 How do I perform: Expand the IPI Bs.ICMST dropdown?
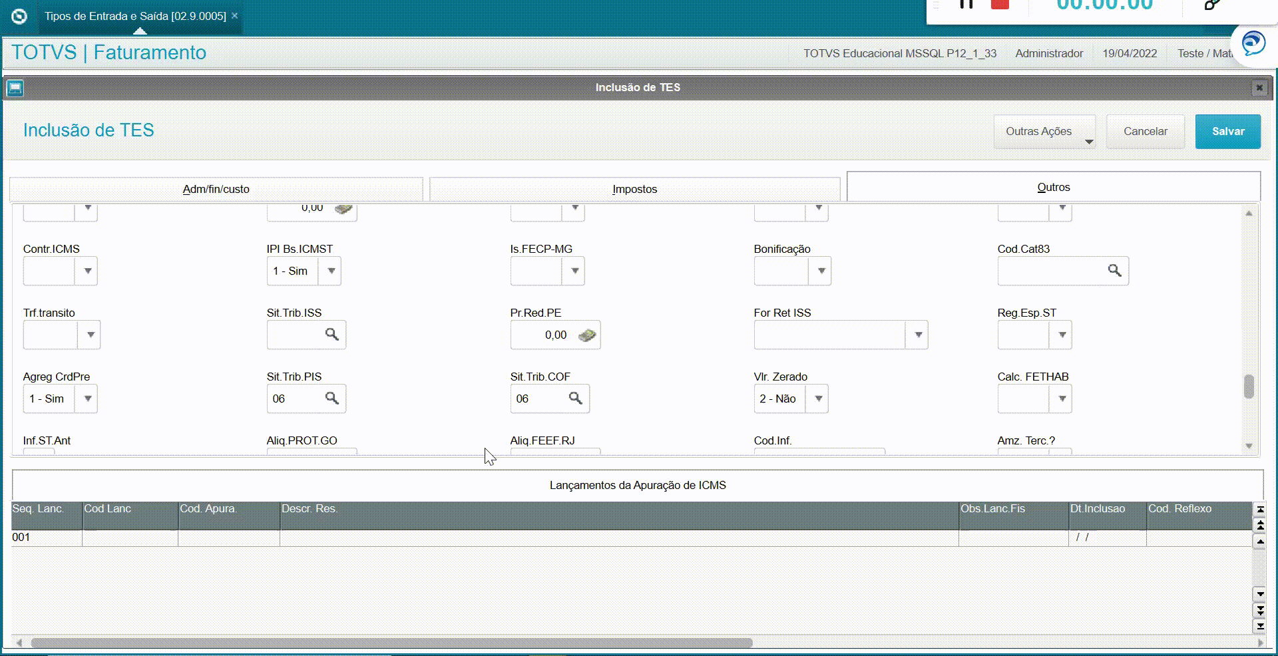click(x=330, y=271)
